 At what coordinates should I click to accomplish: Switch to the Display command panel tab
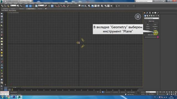[155, 13]
